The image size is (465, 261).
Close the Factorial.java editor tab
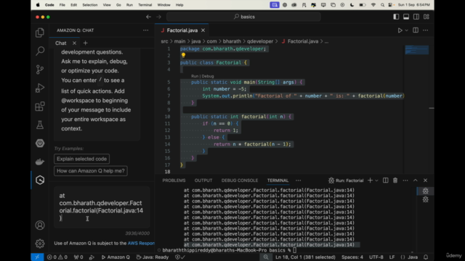coord(203,30)
